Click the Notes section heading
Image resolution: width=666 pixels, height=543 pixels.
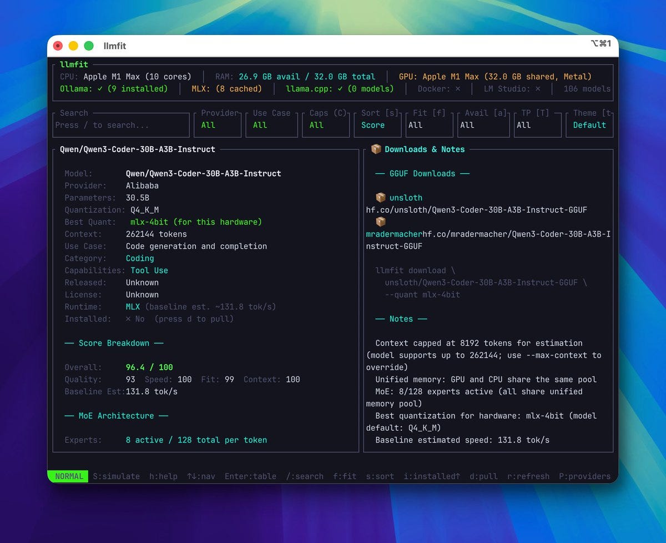click(401, 319)
